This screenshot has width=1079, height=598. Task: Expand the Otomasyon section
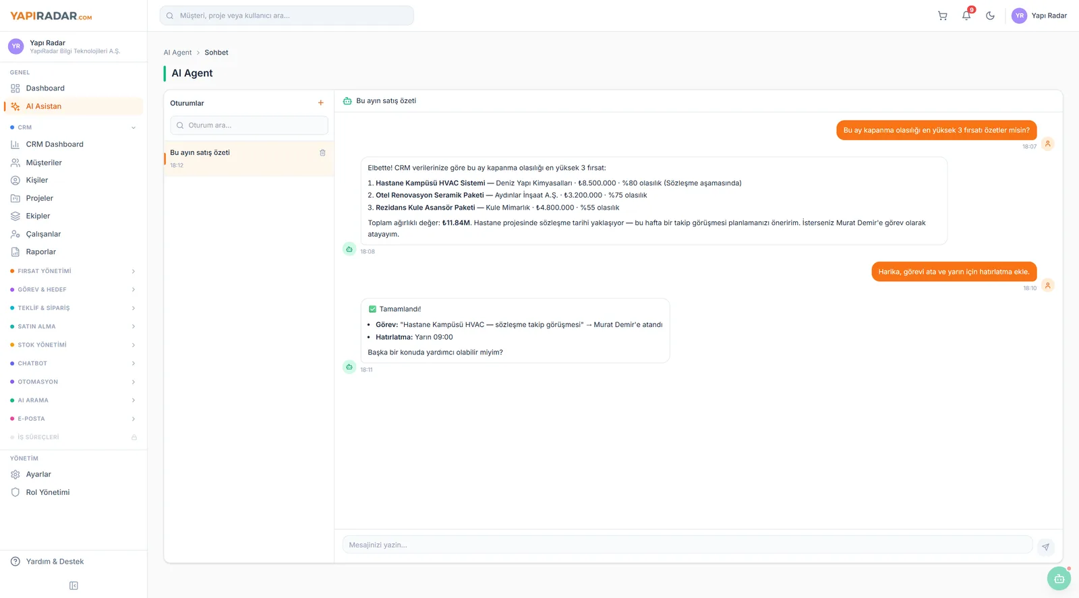(74, 382)
